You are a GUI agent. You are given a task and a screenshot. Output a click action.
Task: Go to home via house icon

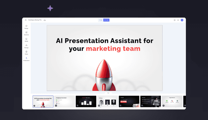(x=26, y=20)
